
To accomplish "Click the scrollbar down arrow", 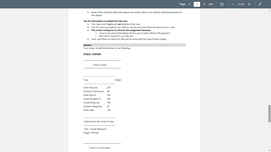I will [269, 150].
